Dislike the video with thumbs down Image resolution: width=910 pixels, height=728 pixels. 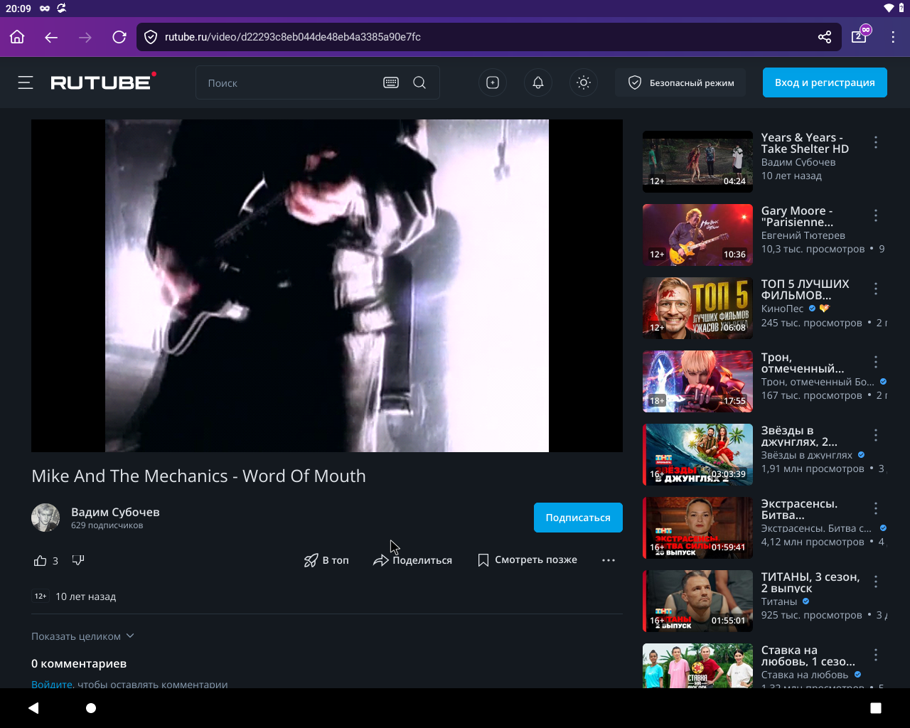click(x=78, y=560)
